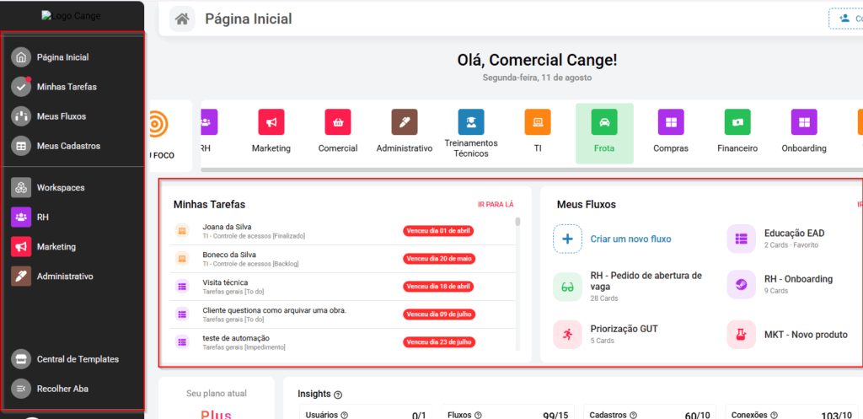Open the Frota car icon tile
This screenshot has width=863, height=419.
coord(604,122)
